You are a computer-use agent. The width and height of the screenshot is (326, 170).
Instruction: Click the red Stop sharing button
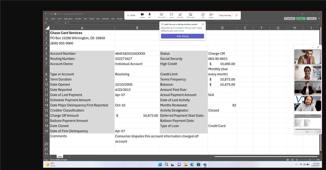225,15
